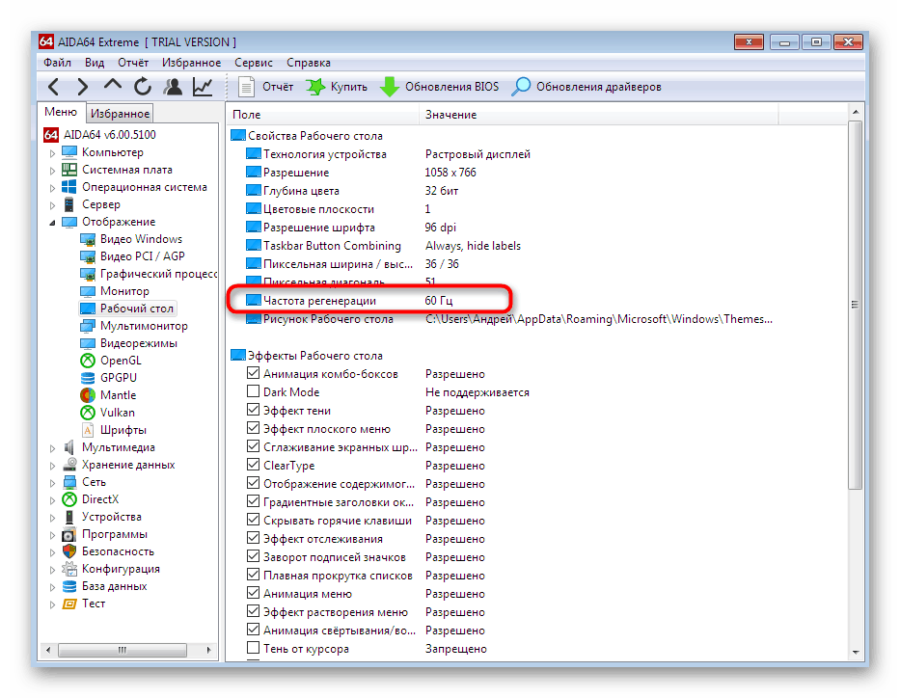The width and height of the screenshot is (900, 698).
Task: Open the graph chart toolbar icon
Action: (203, 87)
